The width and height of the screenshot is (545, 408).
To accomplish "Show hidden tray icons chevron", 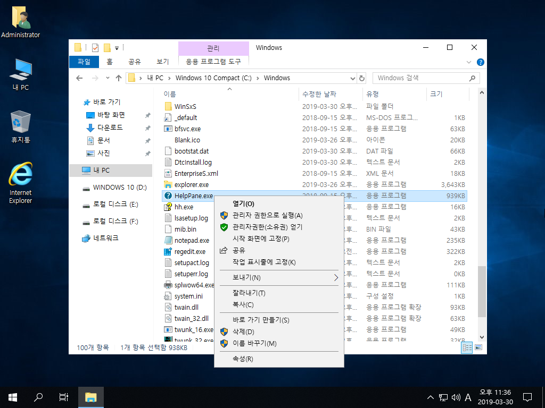I will [430, 397].
